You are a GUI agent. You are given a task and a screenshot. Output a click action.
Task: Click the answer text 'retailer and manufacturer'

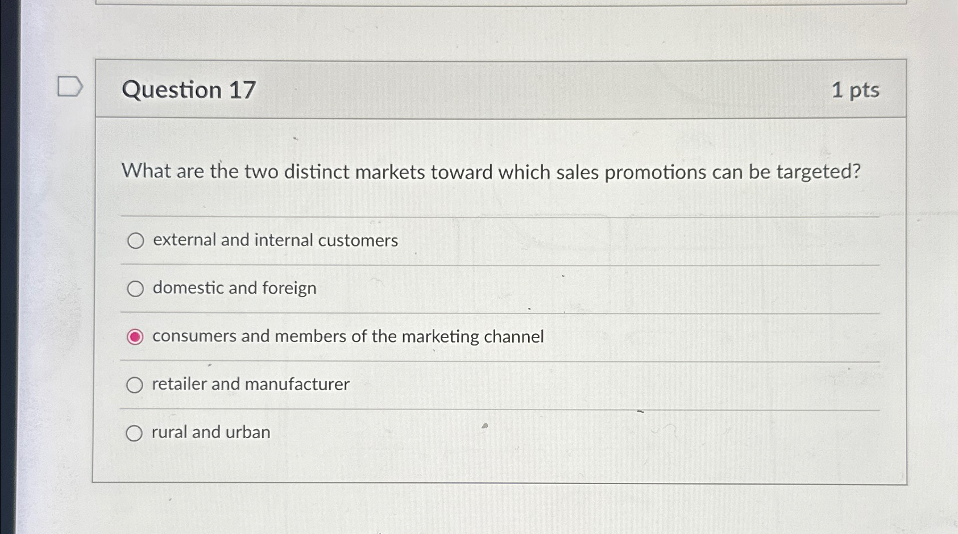click(x=250, y=385)
